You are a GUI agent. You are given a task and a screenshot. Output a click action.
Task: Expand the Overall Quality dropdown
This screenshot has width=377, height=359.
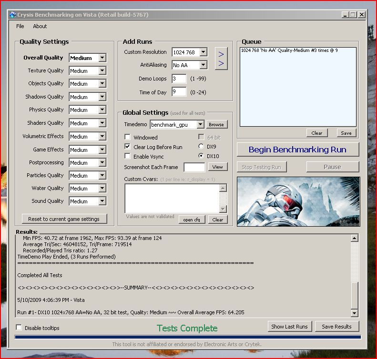(102, 58)
